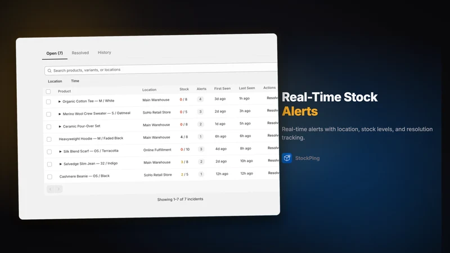Click stock value 2 / 5
Image resolution: width=450 pixels, height=253 pixels.
[184, 174]
